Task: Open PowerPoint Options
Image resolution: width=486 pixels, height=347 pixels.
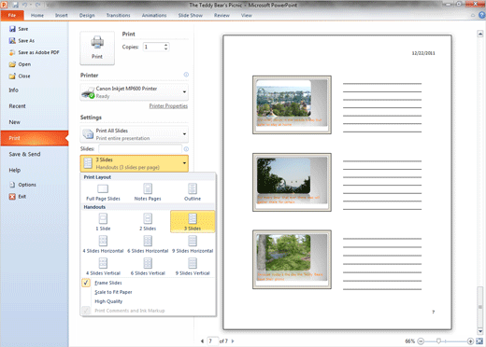Action: pos(22,185)
